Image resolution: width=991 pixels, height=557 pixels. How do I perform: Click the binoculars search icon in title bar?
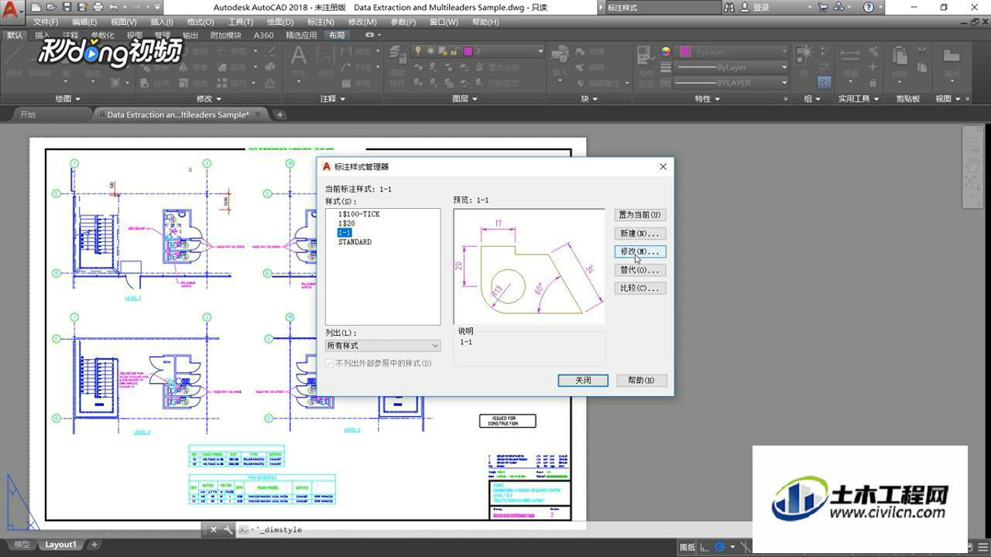(x=729, y=7)
